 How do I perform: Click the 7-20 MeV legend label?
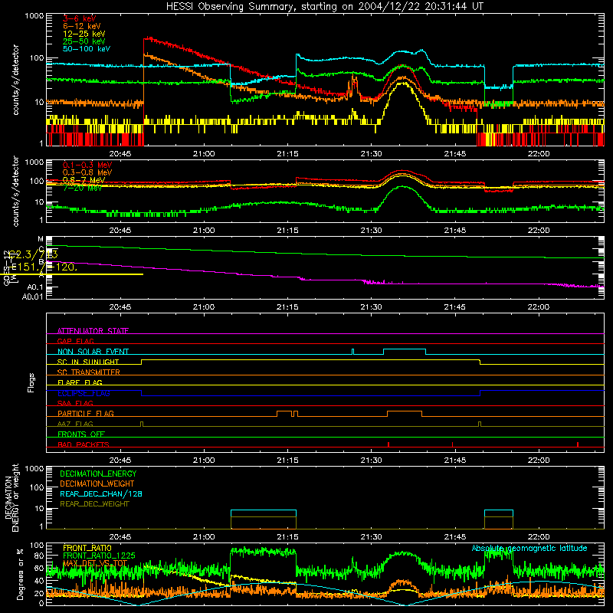pyautogui.click(x=82, y=187)
